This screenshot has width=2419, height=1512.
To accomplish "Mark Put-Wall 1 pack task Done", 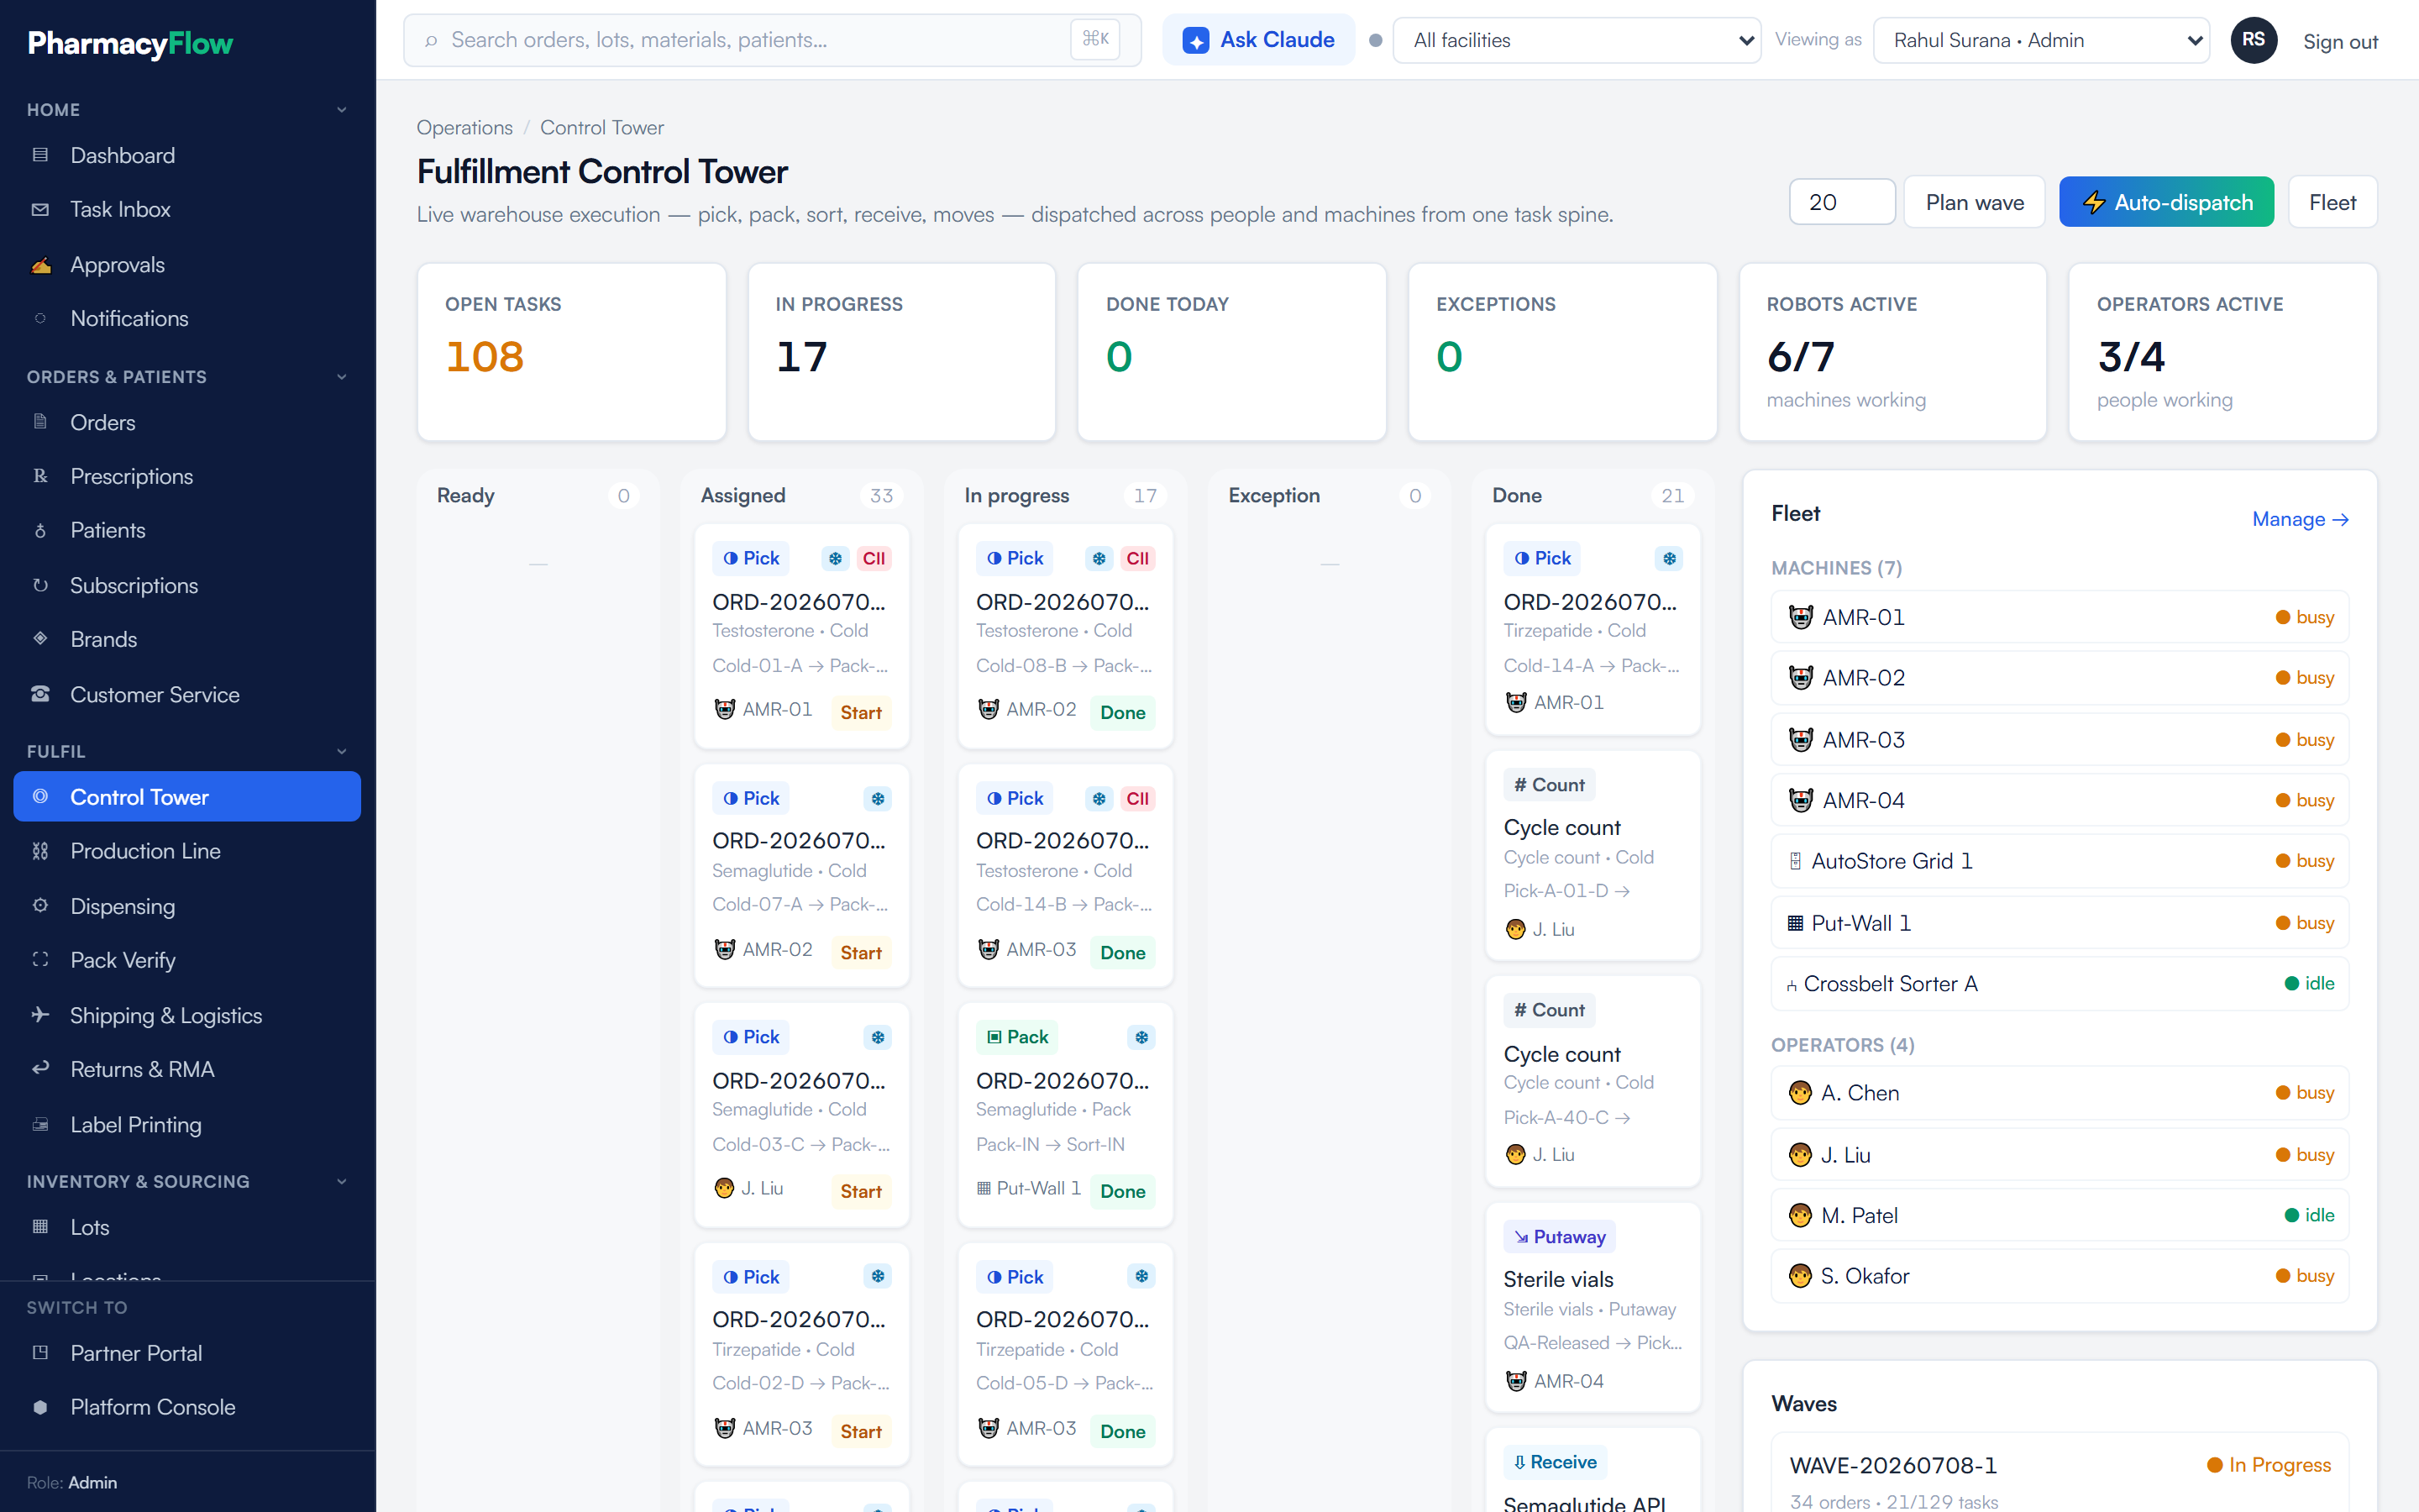I will click(x=1122, y=1191).
